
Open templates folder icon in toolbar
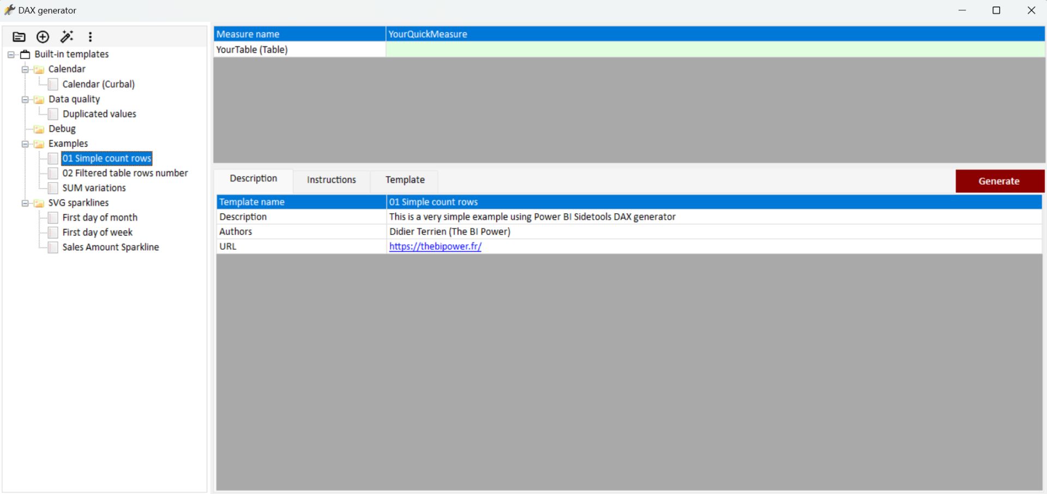coord(19,37)
